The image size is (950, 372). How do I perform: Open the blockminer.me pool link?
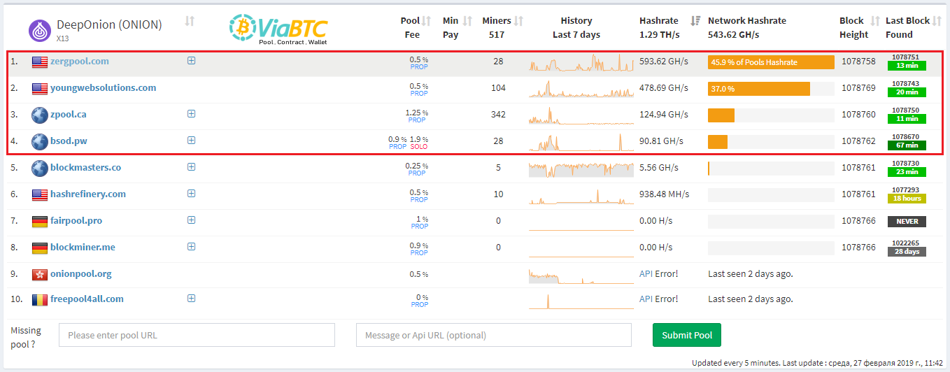tap(83, 247)
